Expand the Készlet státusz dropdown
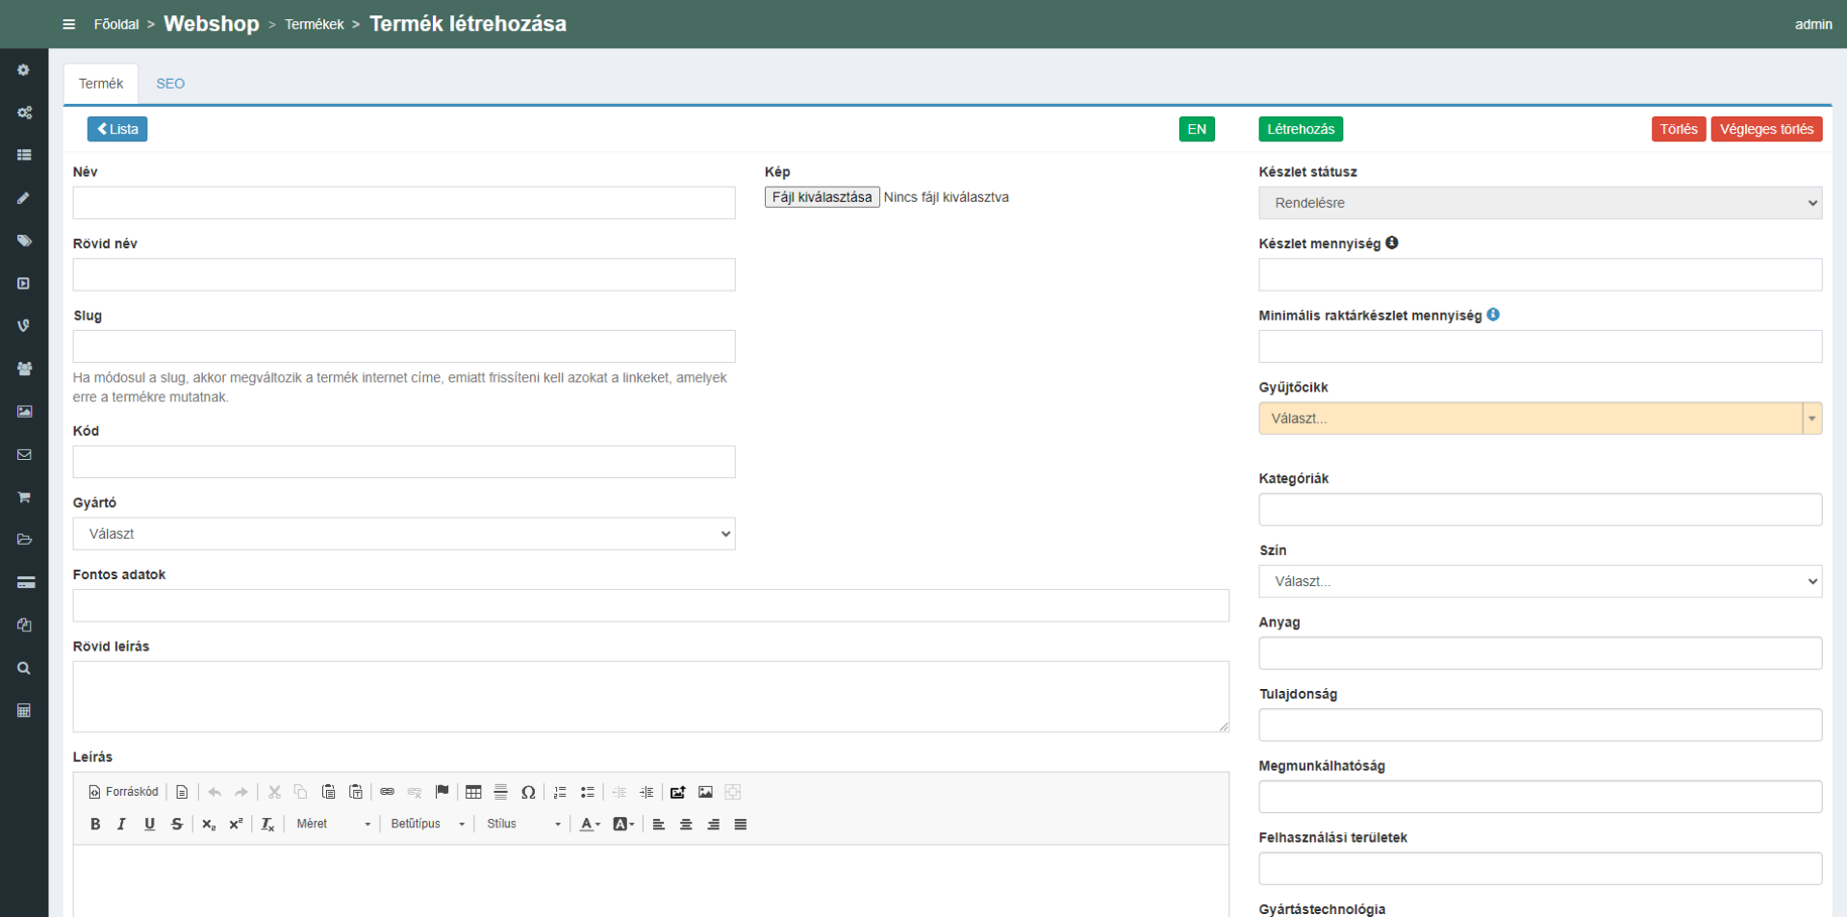The height and width of the screenshot is (917, 1847). pyautogui.click(x=1539, y=203)
